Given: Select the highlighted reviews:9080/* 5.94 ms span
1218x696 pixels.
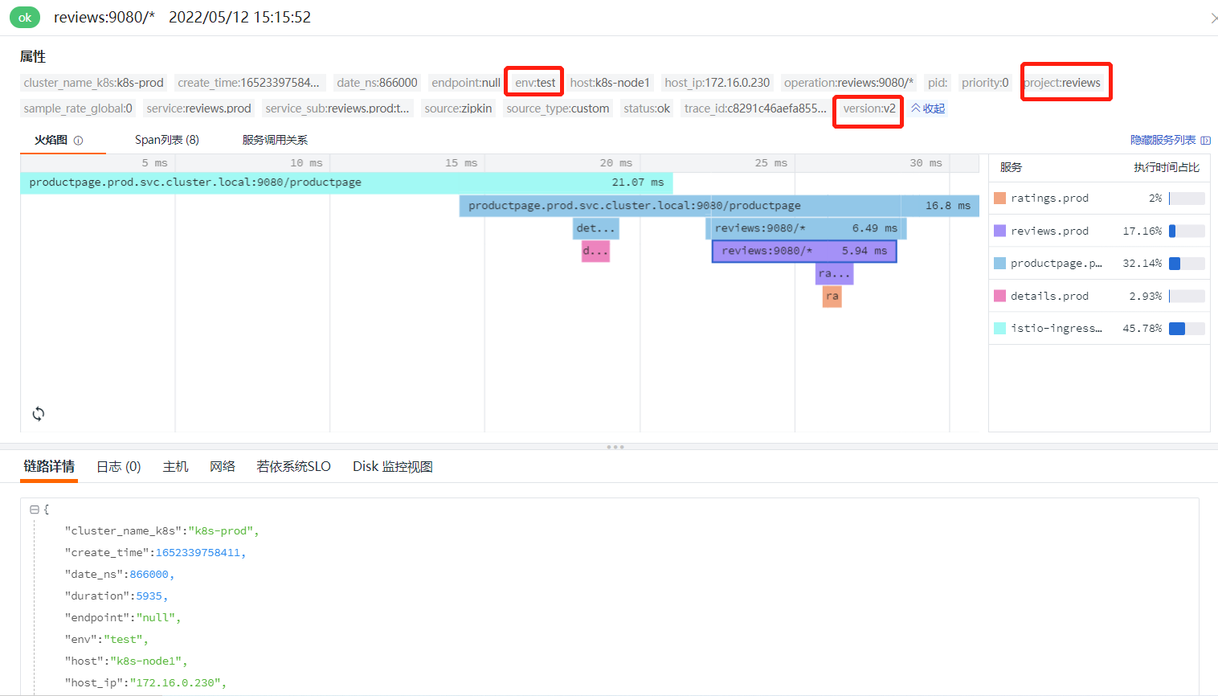Looking at the screenshot, I should 803,252.
